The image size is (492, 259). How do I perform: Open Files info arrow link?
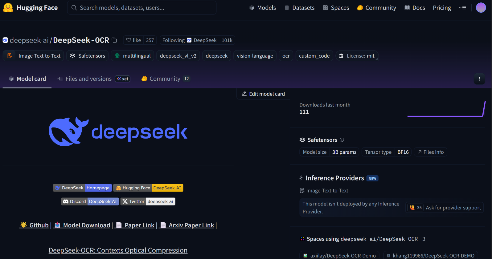pyautogui.click(x=431, y=152)
